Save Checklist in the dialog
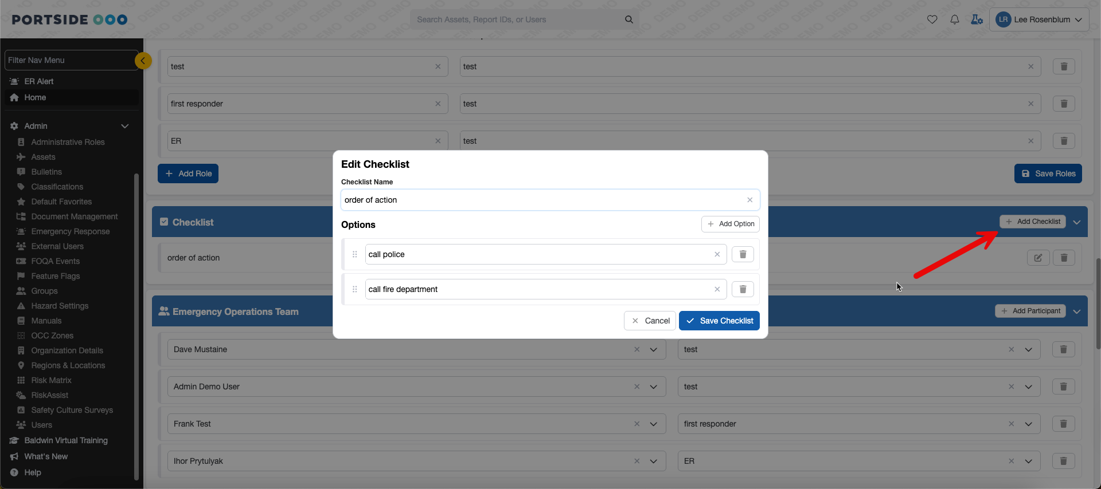1101x489 pixels. point(719,321)
